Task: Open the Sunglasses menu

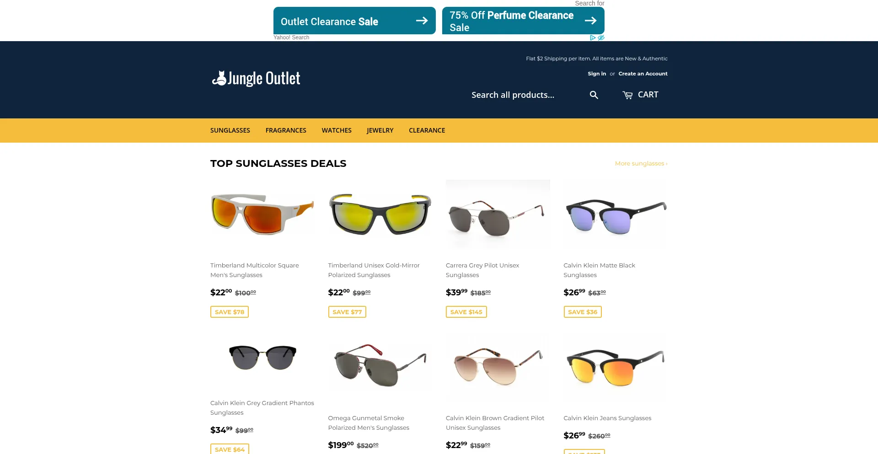Action: (230, 130)
